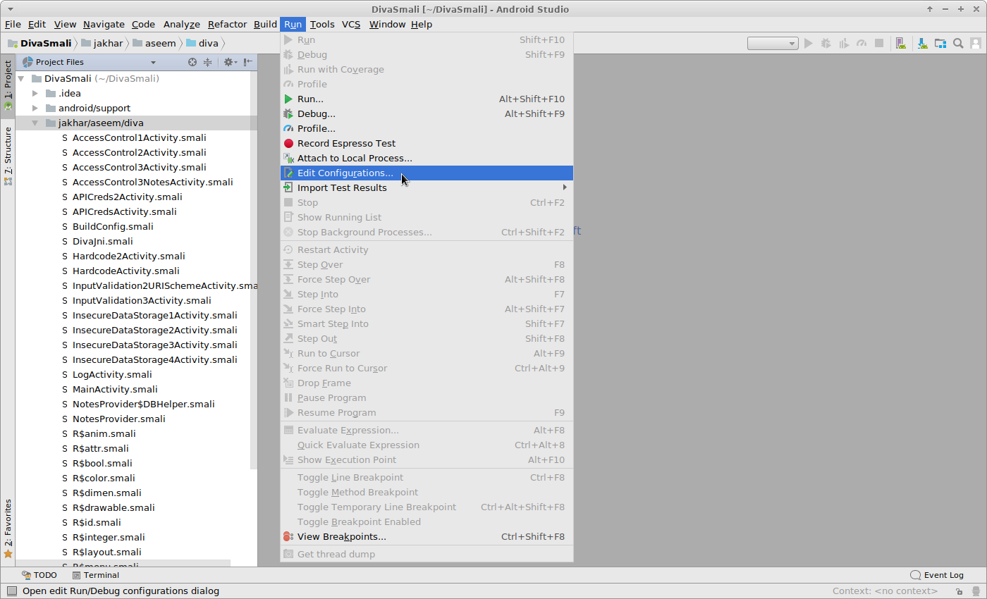The image size is (987, 599).
Task: Select Edit Configurations menu item
Action: click(345, 173)
